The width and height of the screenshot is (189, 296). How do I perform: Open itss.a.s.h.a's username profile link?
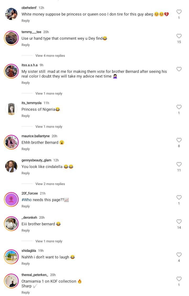pos(29,65)
